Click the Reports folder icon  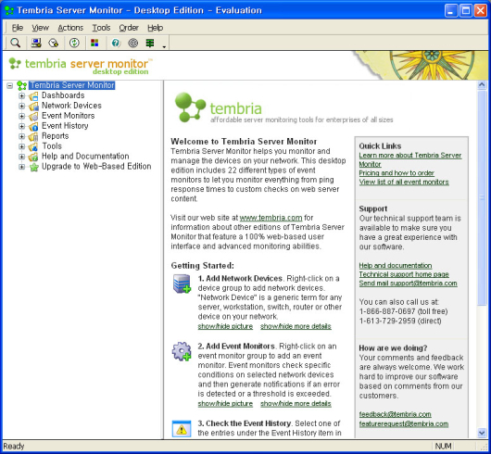pos(33,136)
